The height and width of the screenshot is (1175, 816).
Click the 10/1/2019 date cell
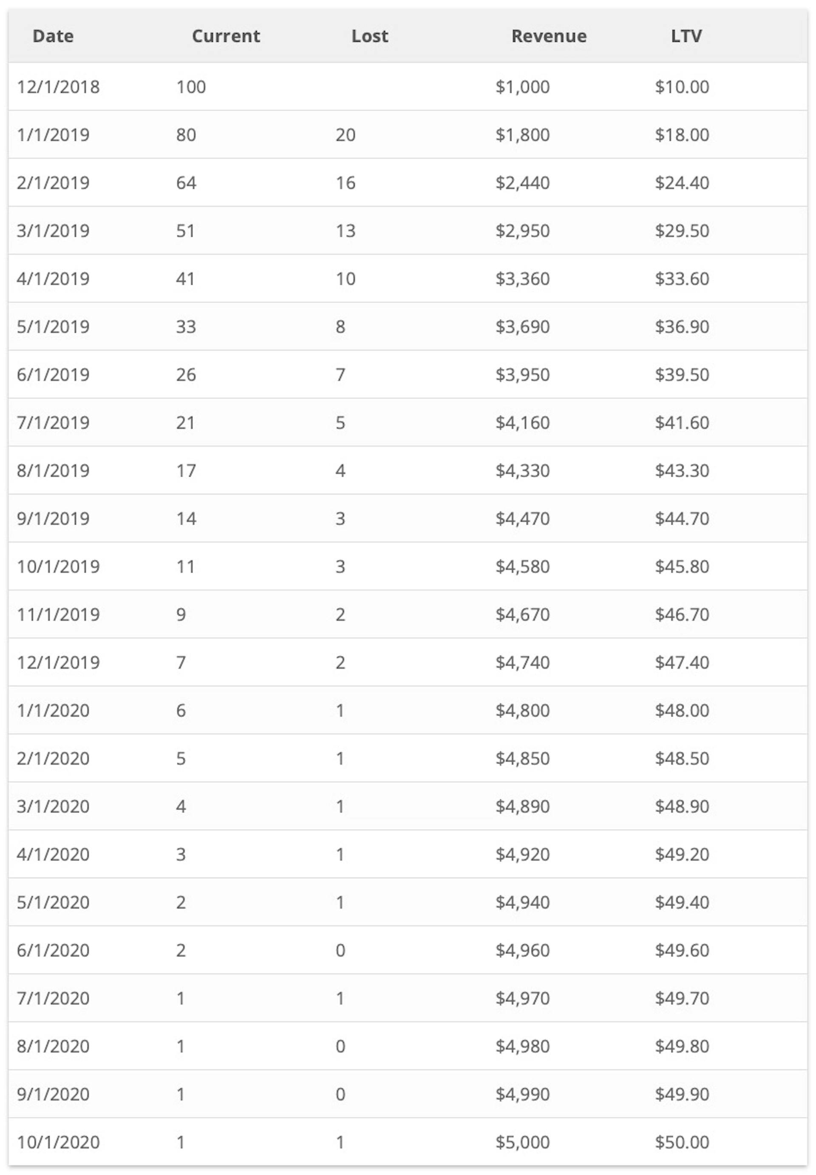pos(58,567)
